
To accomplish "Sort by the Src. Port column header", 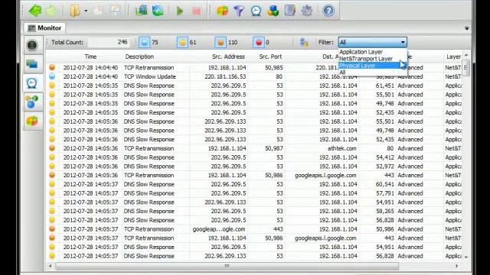I will (x=270, y=57).
